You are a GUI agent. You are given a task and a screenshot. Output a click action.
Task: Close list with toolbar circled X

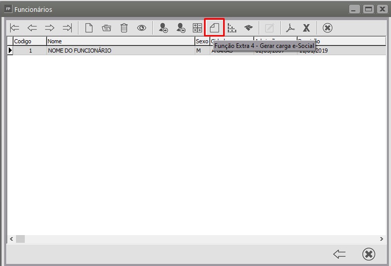[x=327, y=28]
